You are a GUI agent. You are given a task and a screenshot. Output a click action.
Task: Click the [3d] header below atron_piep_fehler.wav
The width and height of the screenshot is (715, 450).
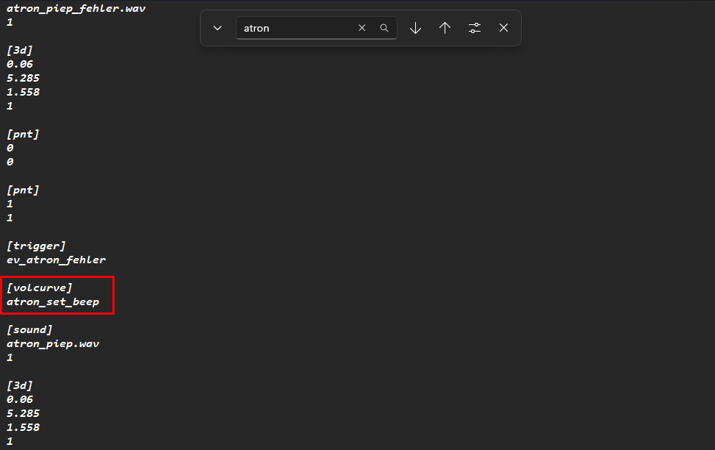coord(20,50)
